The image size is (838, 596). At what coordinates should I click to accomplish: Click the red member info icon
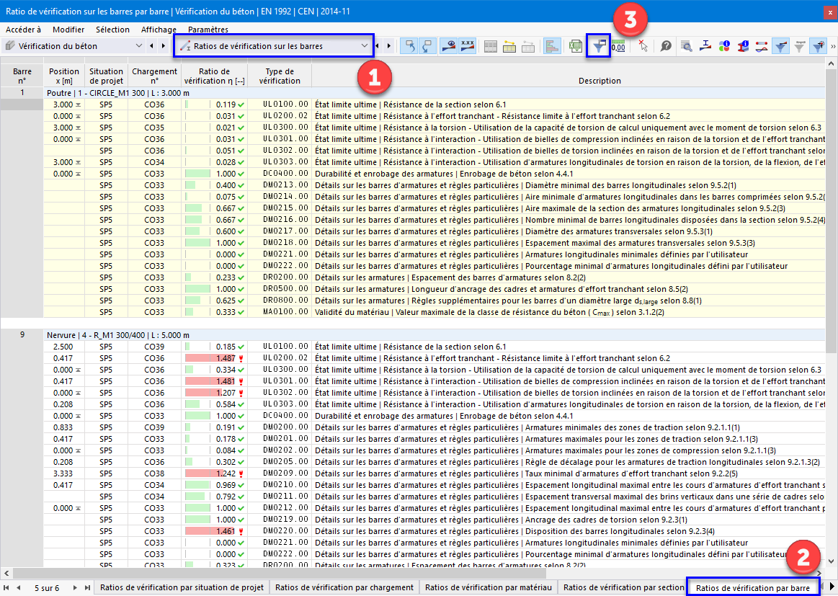point(743,47)
